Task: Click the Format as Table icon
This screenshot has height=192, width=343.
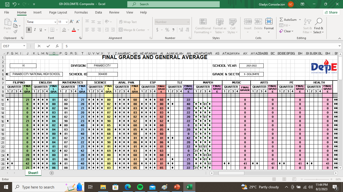Action: (x=220, y=22)
